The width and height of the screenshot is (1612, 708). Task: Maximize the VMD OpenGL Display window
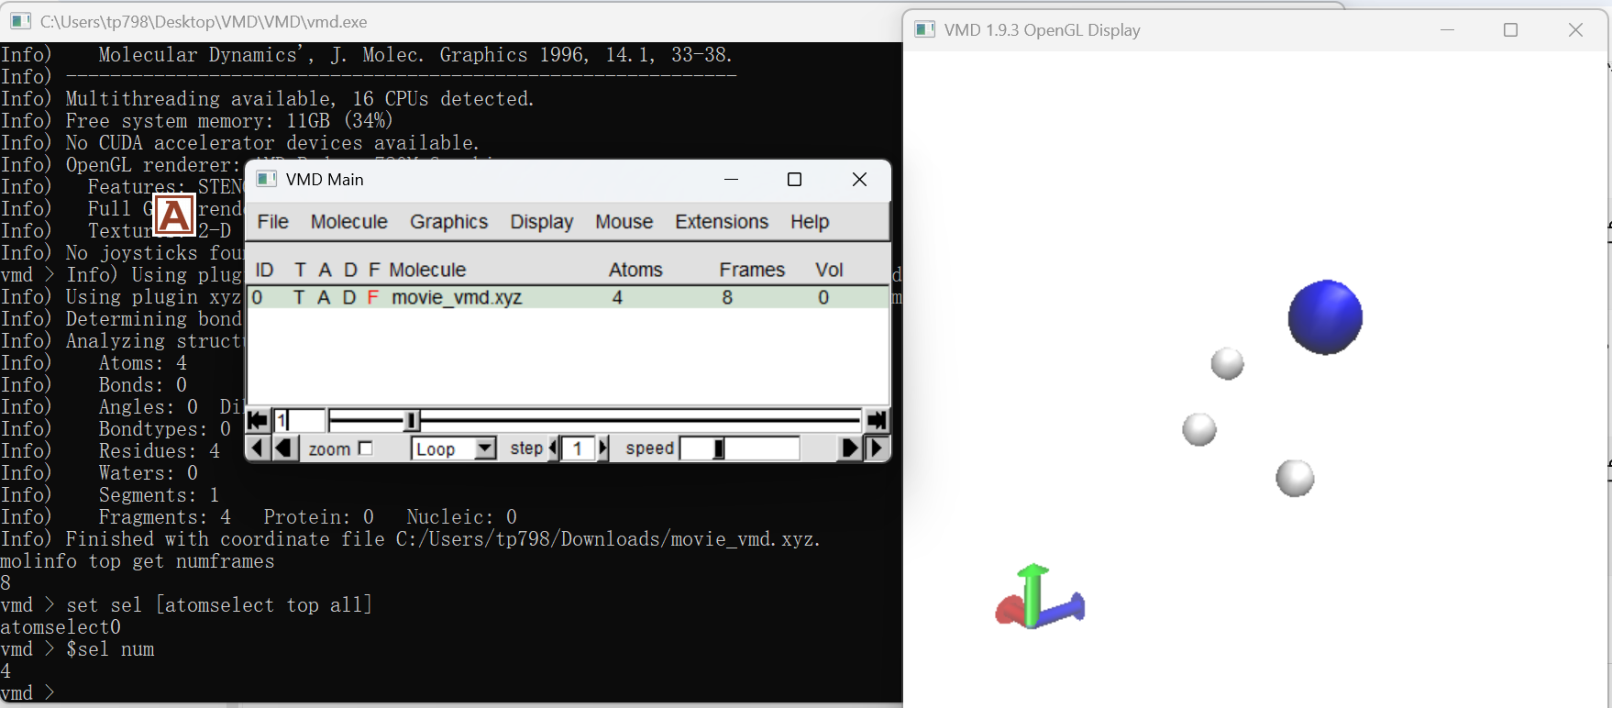(x=1511, y=30)
